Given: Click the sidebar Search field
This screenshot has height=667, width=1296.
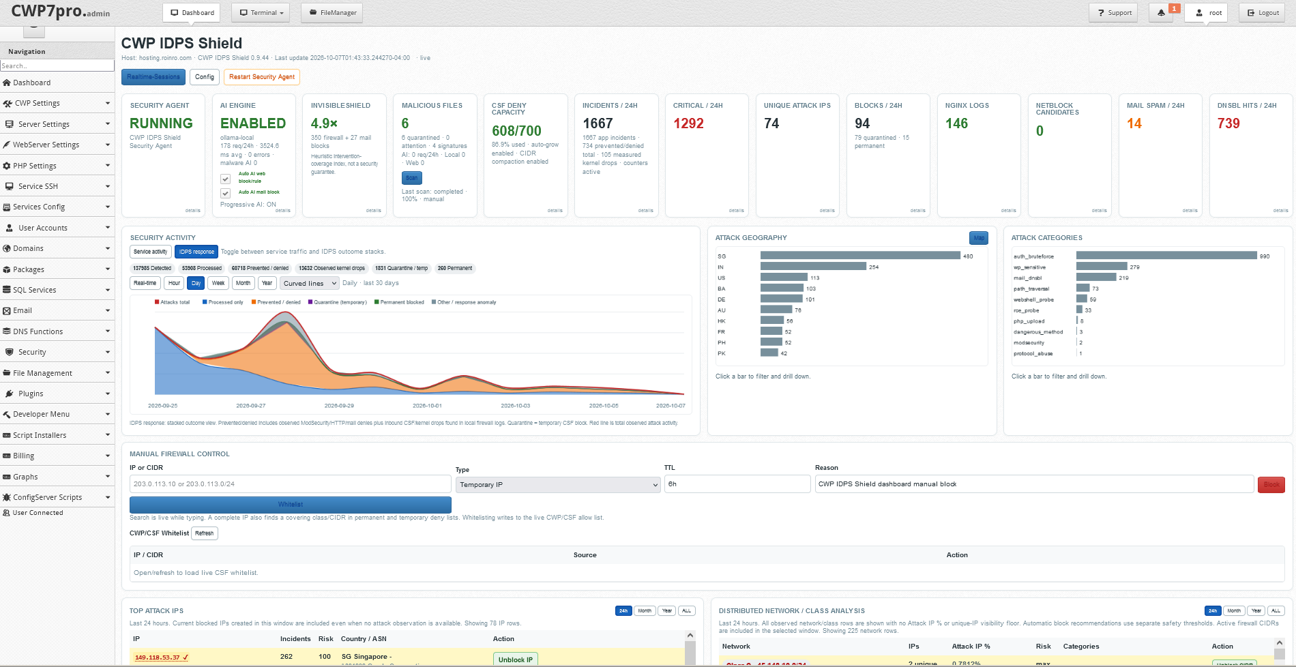Looking at the screenshot, I should (57, 65).
